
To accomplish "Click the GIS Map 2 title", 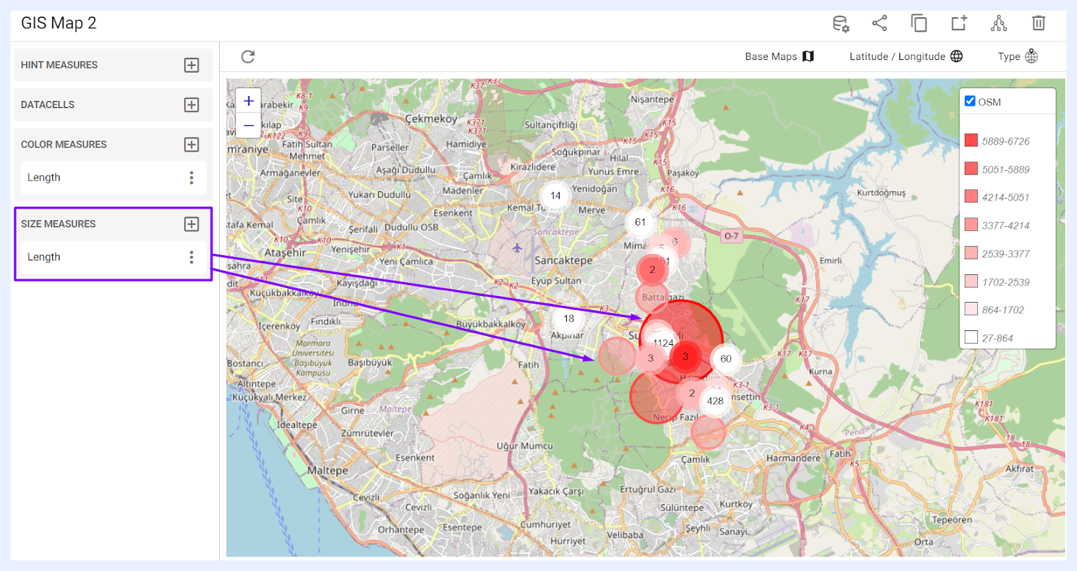I will [59, 23].
